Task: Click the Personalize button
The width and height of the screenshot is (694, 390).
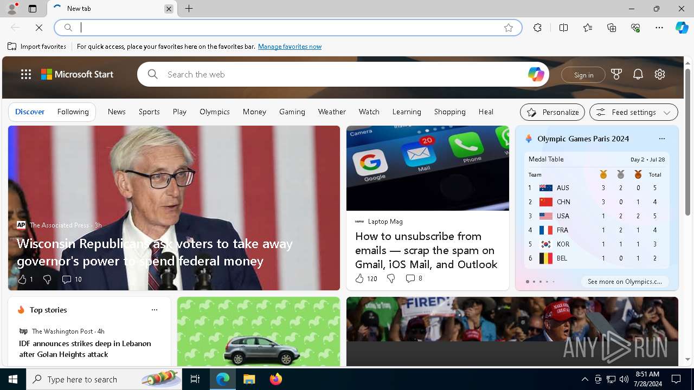Action: tap(552, 112)
